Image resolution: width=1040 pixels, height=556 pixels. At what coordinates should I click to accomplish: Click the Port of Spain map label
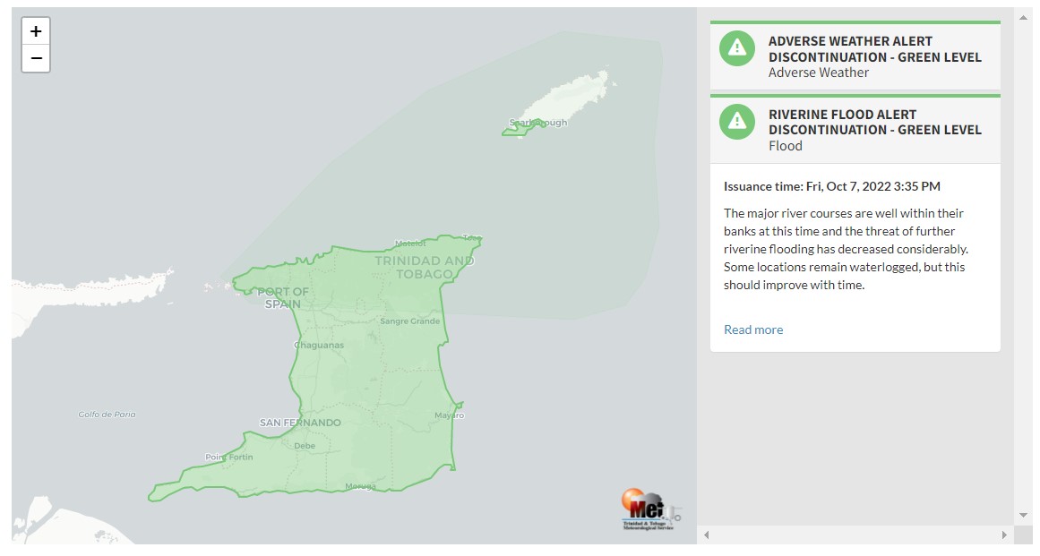click(282, 297)
